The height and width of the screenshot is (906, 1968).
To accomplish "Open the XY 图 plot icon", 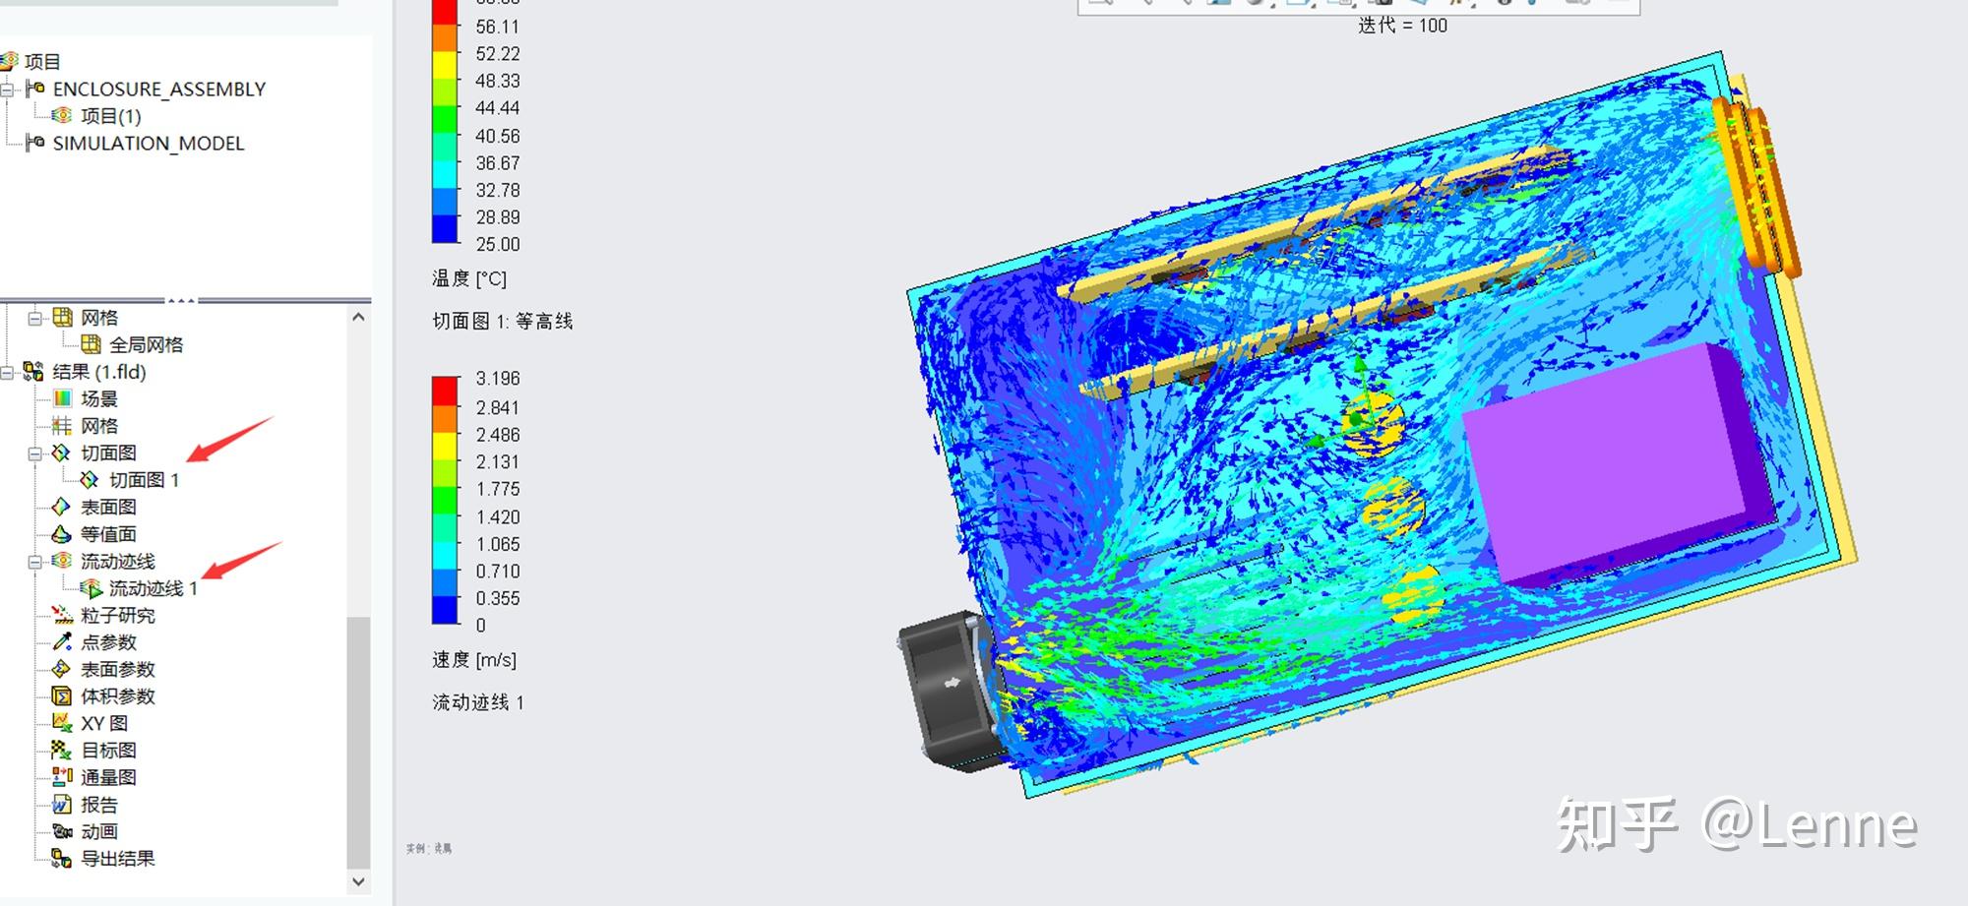I will pyautogui.click(x=62, y=723).
